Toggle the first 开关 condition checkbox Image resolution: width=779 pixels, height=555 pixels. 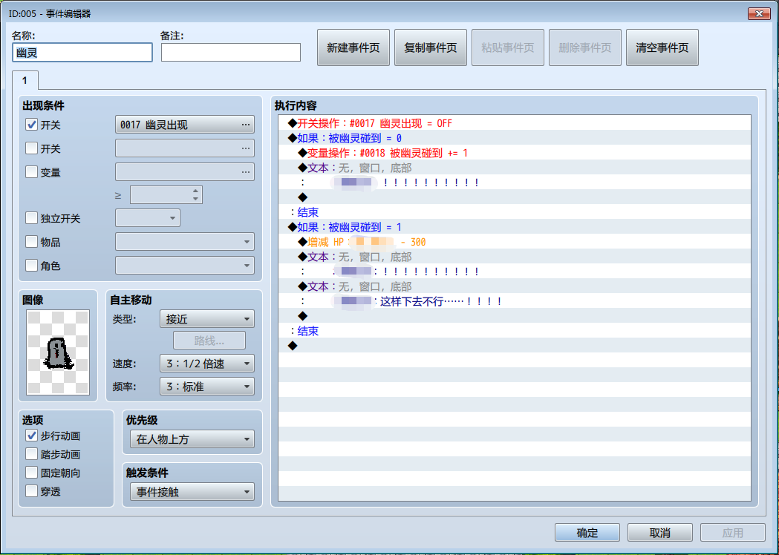click(31, 125)
